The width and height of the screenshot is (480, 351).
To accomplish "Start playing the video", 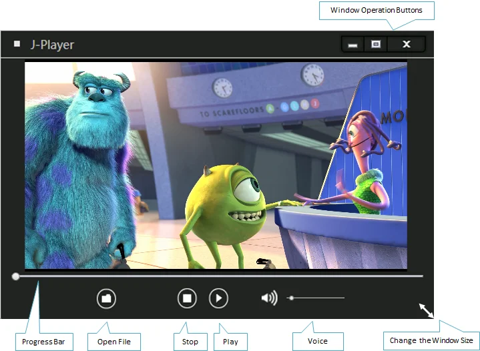I will (218, 298).
